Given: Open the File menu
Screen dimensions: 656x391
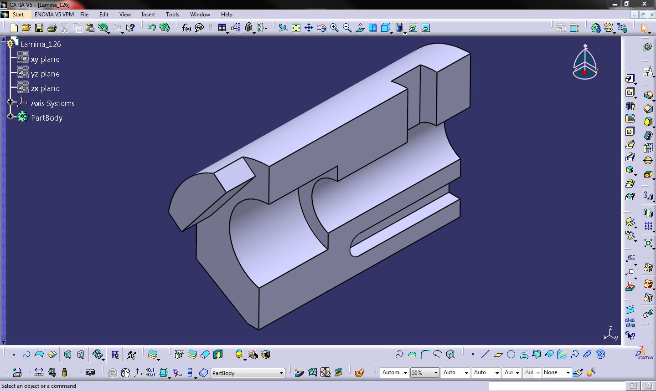Looking at the screenshot, I should click(x=84, y=15).
